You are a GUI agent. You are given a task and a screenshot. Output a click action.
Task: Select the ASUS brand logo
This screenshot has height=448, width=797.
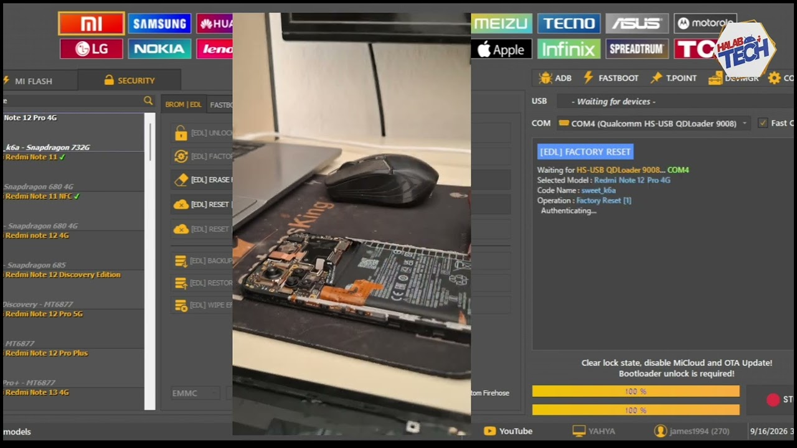[637, 24]
